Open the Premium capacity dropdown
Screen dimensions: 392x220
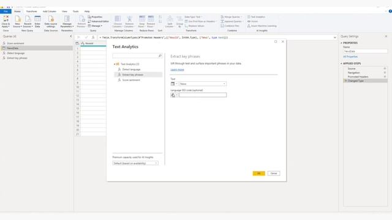[x=135, y=163]
